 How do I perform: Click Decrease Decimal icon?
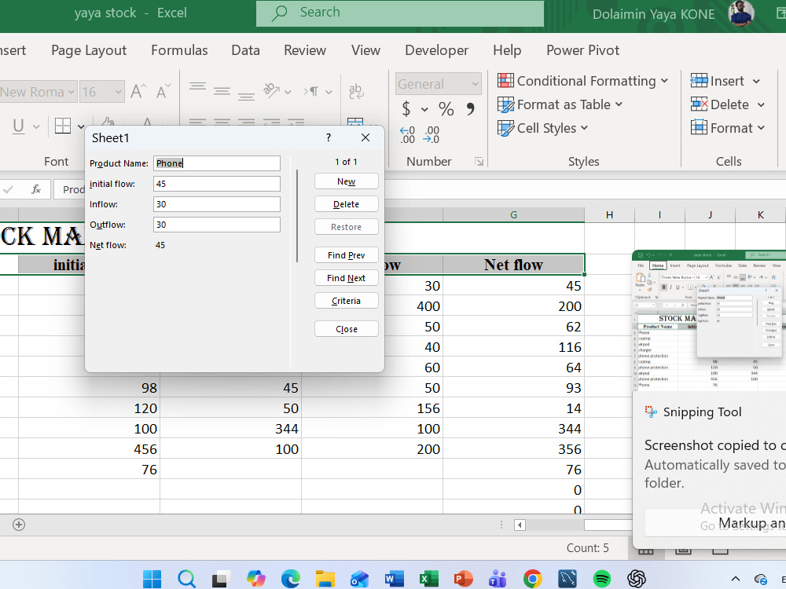(x=431, y=135)
